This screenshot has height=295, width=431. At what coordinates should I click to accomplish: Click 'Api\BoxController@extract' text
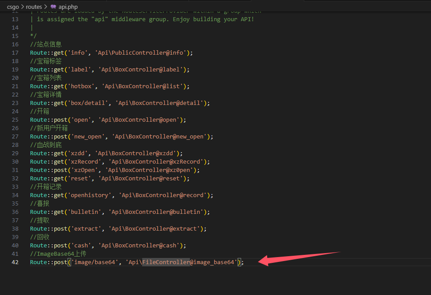pyautogui.click(x=154, y=229)
